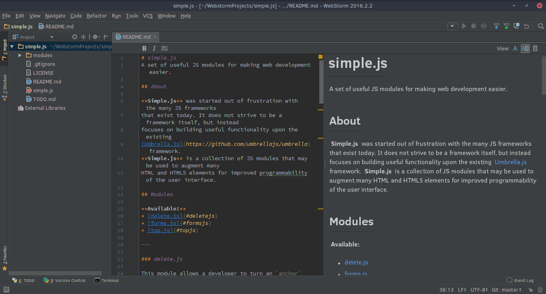Open the Event Log
This screenshot has height=294, width=546.
(x=520, y=280)
